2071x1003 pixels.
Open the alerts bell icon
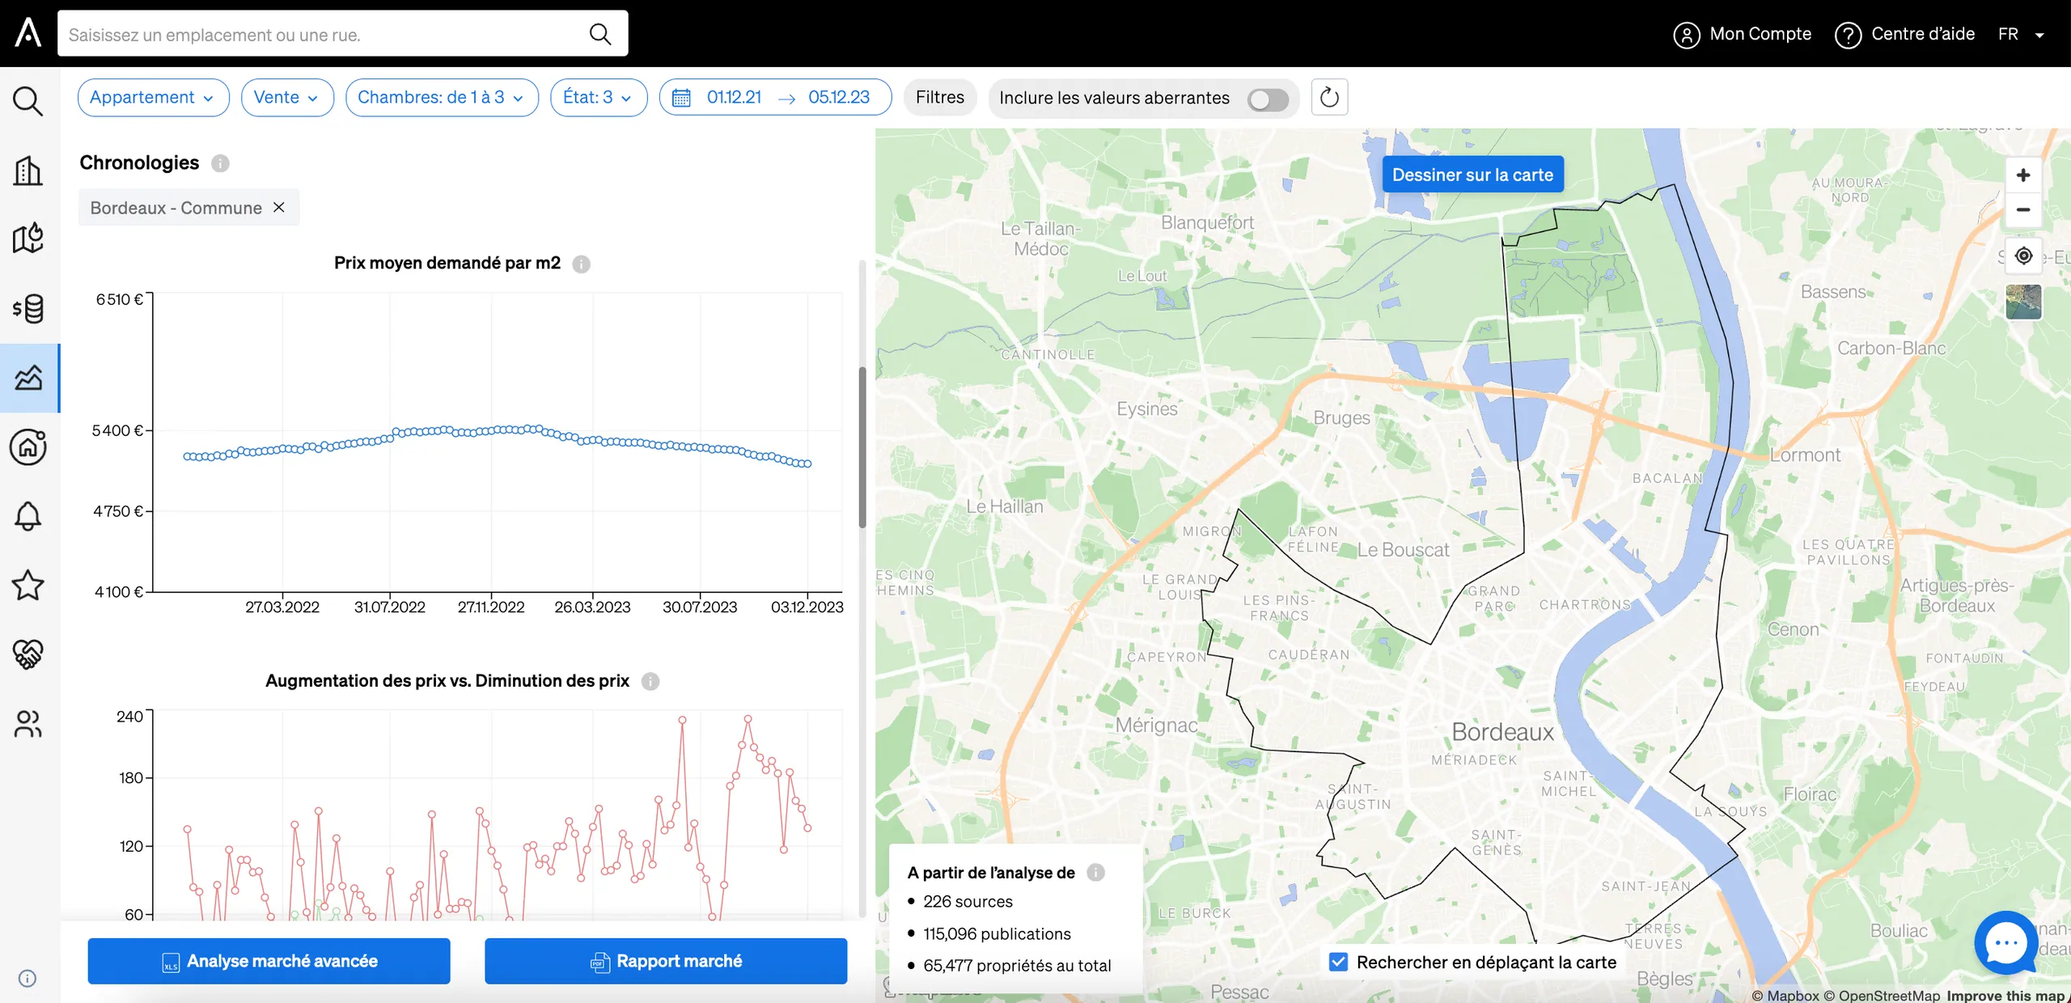click(28, 516)
